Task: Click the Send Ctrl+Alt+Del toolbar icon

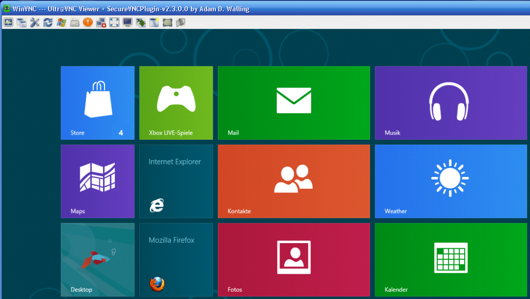Action: point(8,23)
